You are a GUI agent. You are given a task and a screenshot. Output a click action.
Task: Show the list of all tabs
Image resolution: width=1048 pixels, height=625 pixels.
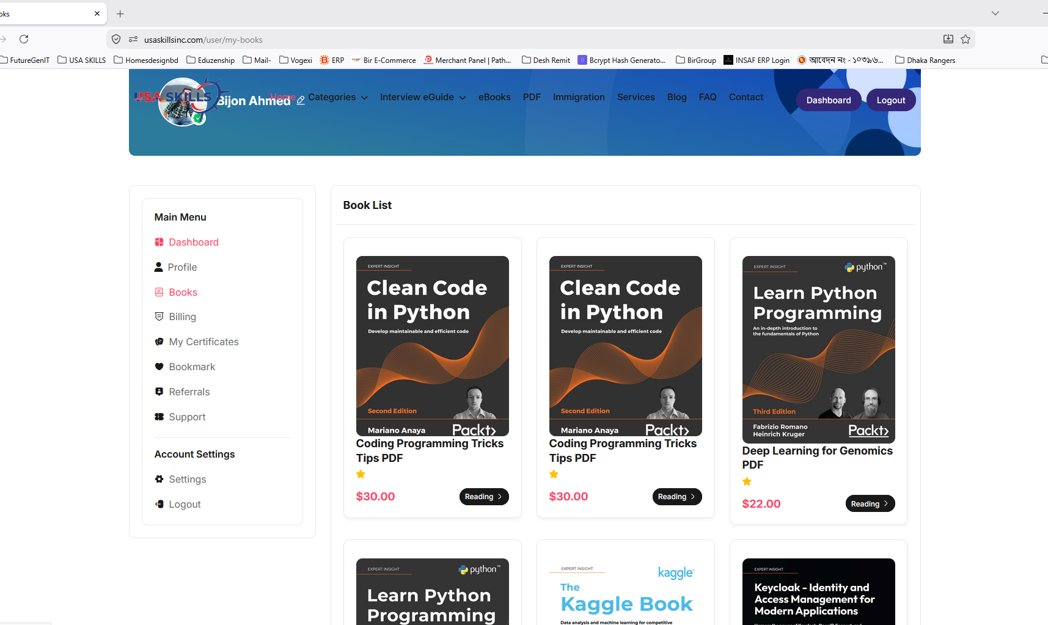point(995,13)
